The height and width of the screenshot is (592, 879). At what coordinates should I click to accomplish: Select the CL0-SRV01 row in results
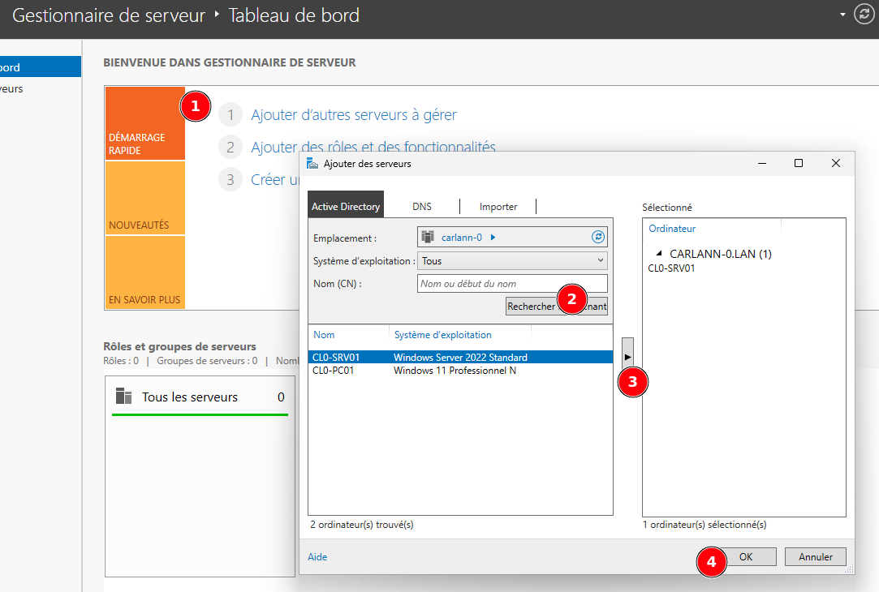tap(460, 358)
